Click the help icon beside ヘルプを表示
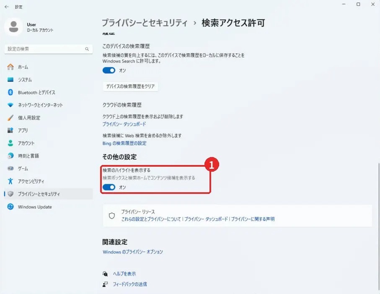This screenshot has width=380, height=294. [105, 274]
